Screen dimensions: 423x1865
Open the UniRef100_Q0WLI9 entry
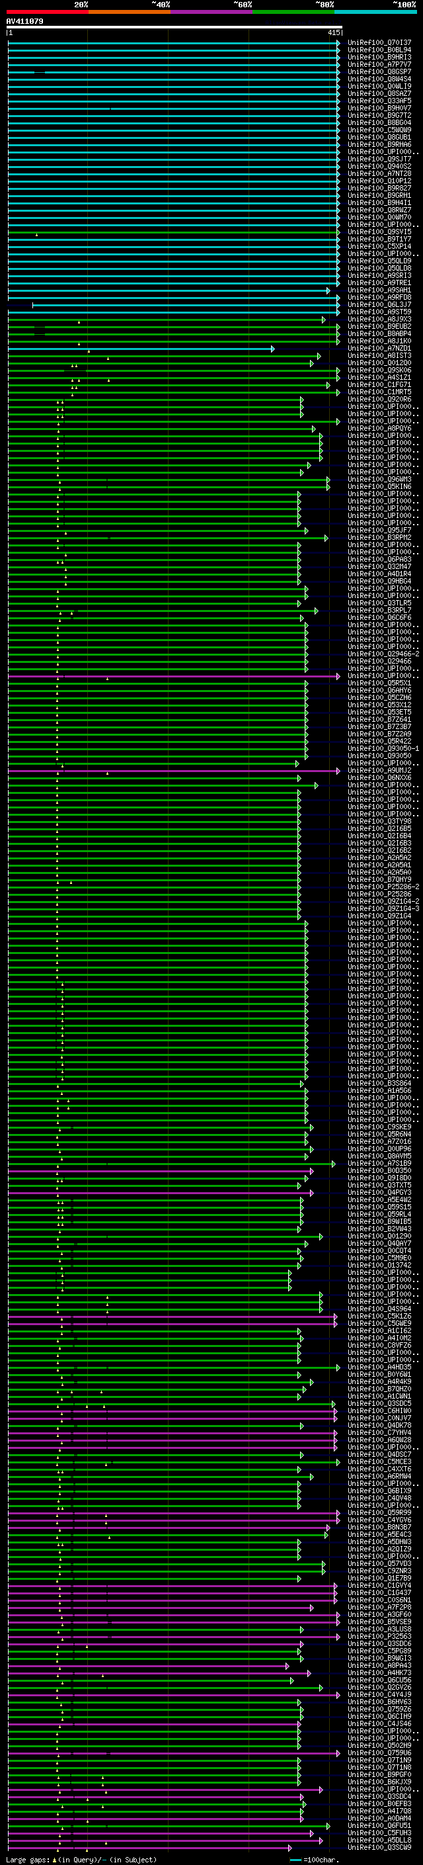379,86
